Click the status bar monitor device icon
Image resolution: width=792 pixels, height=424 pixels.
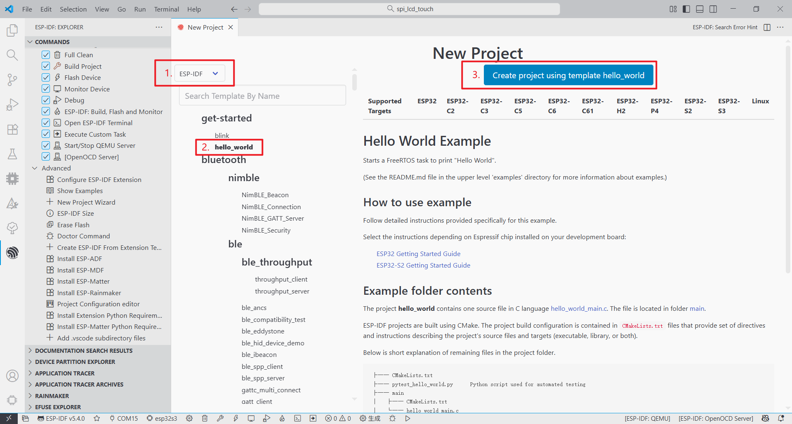pos(251,418)
